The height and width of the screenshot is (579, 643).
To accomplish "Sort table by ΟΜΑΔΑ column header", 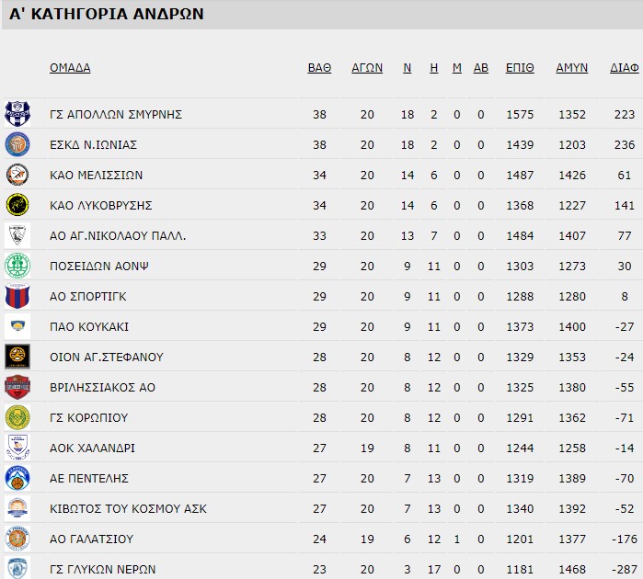I will [x=70, y=68].
